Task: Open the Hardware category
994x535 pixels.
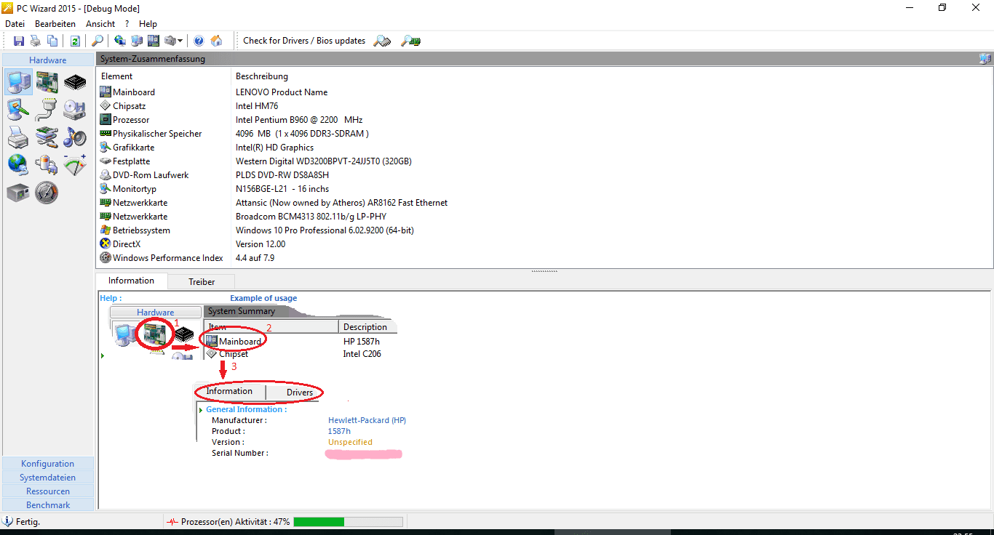Action: pos(48,60)
